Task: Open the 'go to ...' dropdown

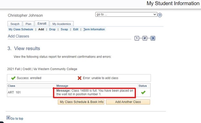Action: point(126,14)
